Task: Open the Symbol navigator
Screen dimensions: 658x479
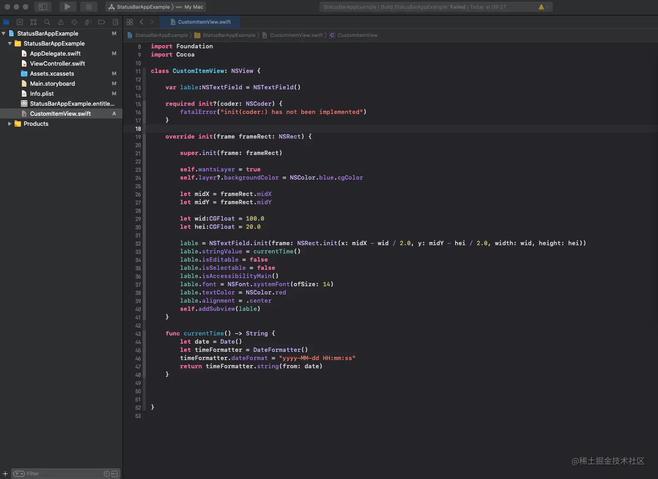Action: click(33, 22)
